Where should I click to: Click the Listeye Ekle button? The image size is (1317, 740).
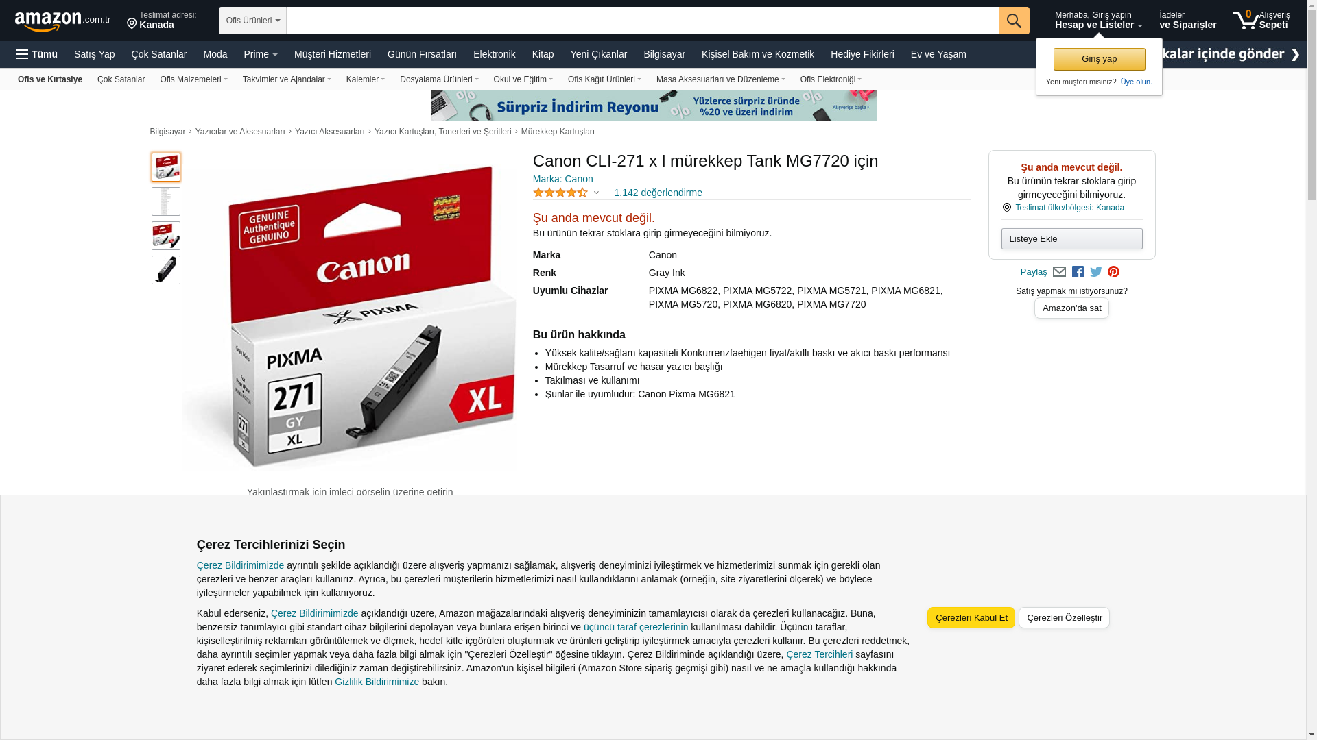click(x=1071, y=238)
